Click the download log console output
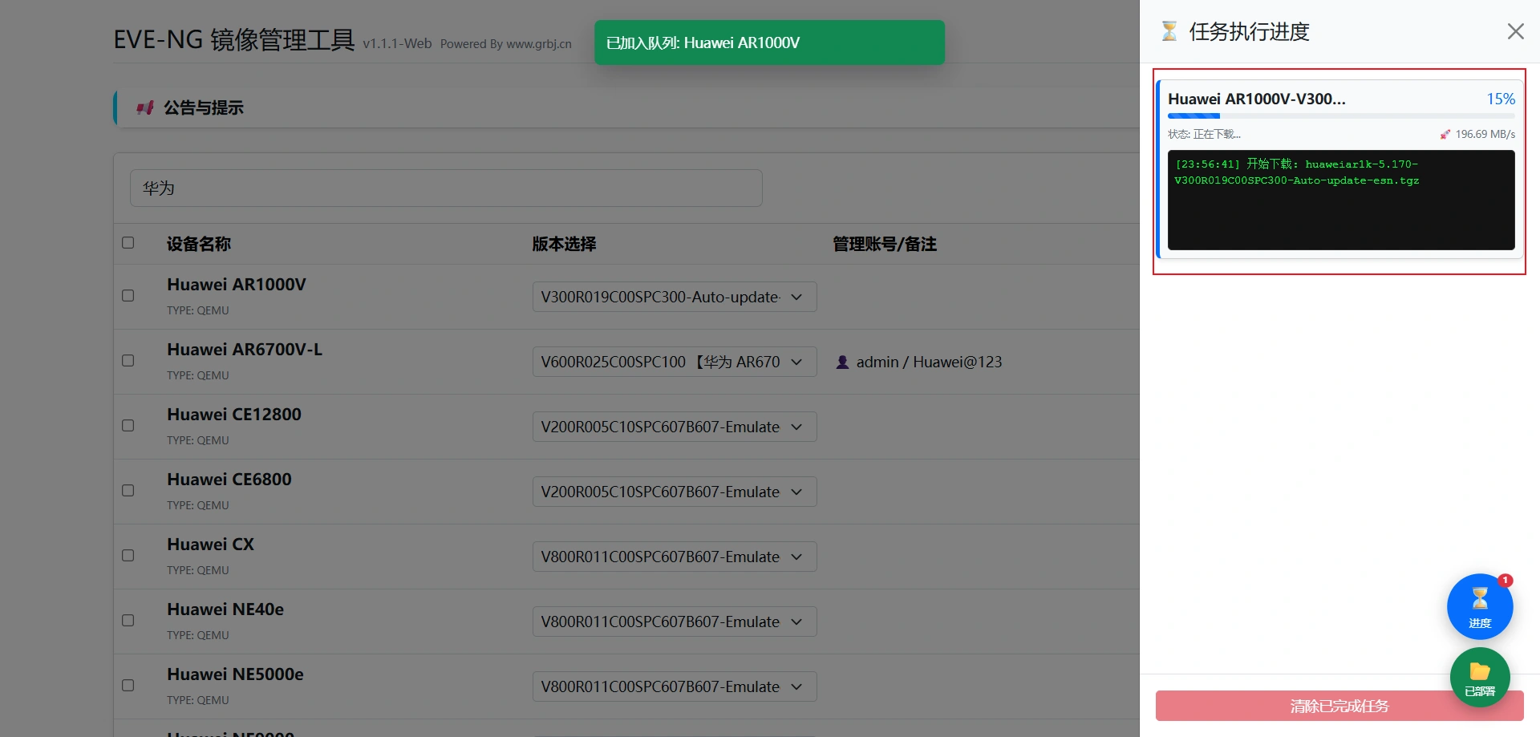The image size is (1540, 737). tap(1341, 200)
